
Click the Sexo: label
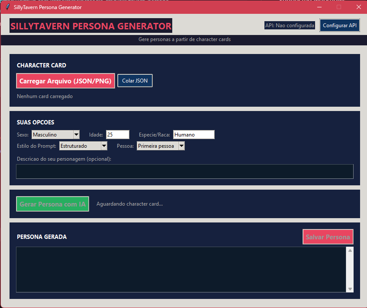(23, 135)
